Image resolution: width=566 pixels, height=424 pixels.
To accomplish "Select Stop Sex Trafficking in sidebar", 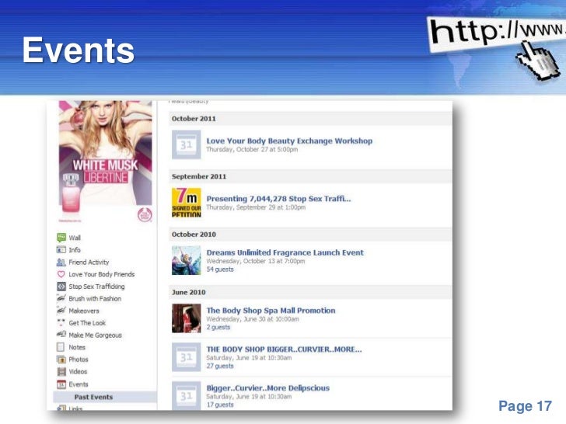I will click(x=96, y=287).
